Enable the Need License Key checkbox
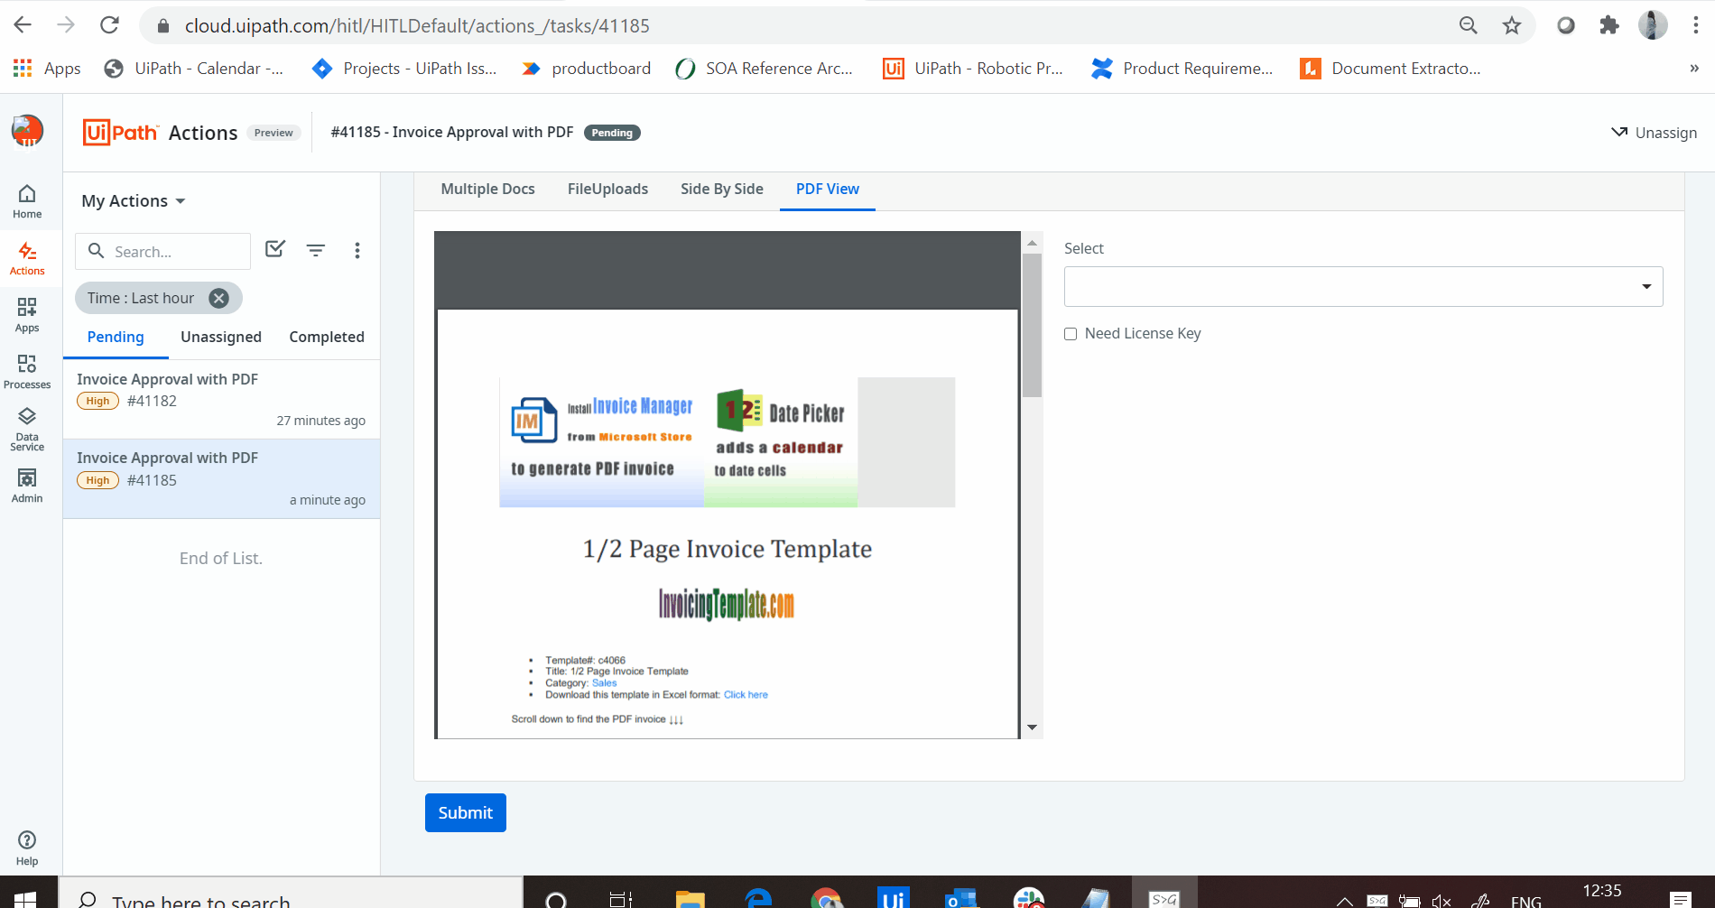The height and width of the screenshot is (908, 1715). pyautogui.click(x=1071, y=334)
